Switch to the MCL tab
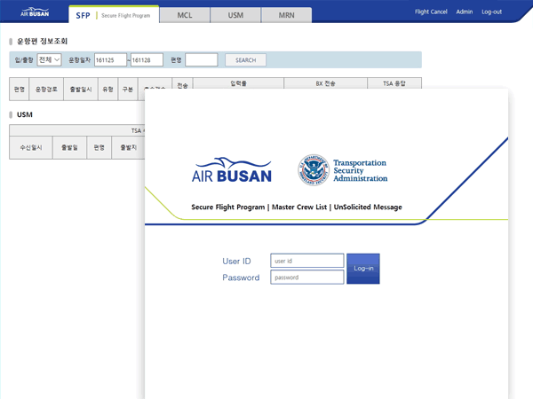Image resolution: width=533 pixels, height=399 pixels. pyautogui.click(x=185, y=15)
